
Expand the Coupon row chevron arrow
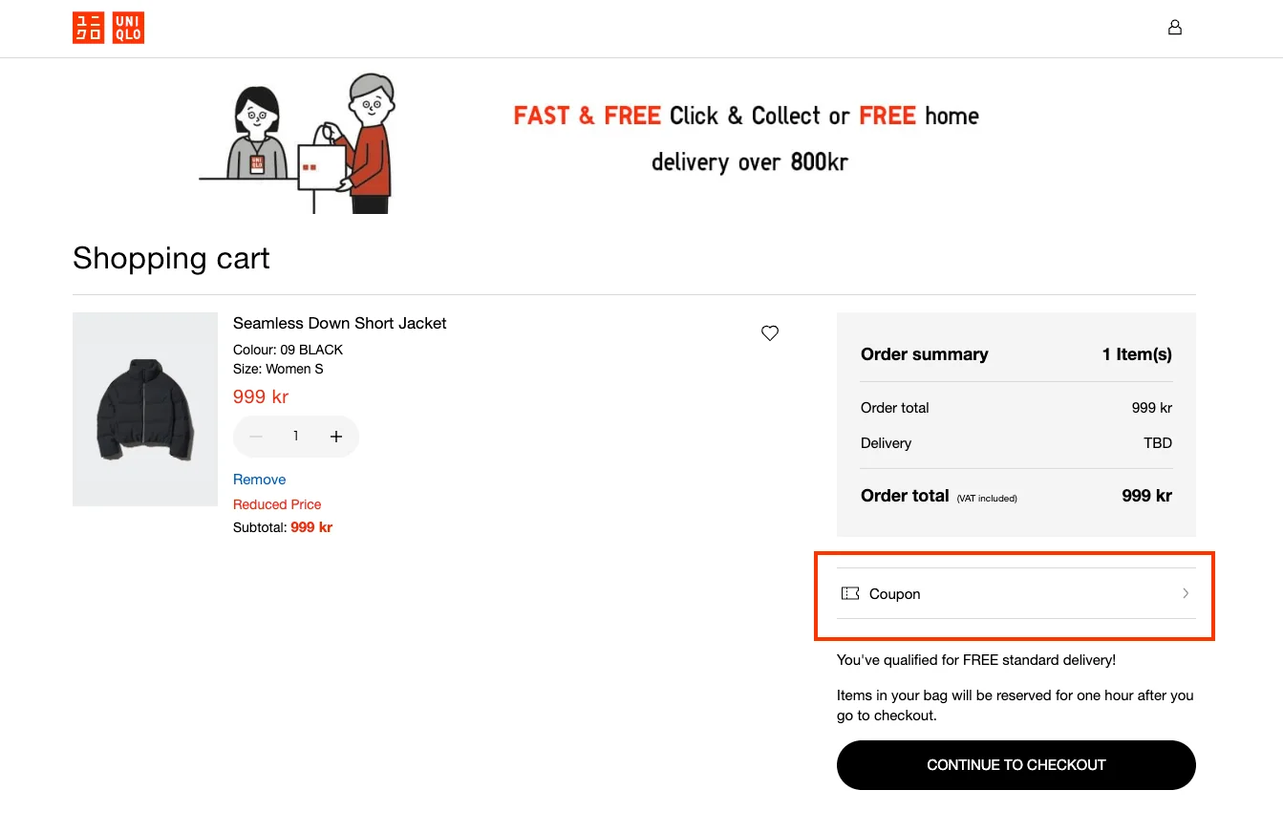tap(1186, 593)
